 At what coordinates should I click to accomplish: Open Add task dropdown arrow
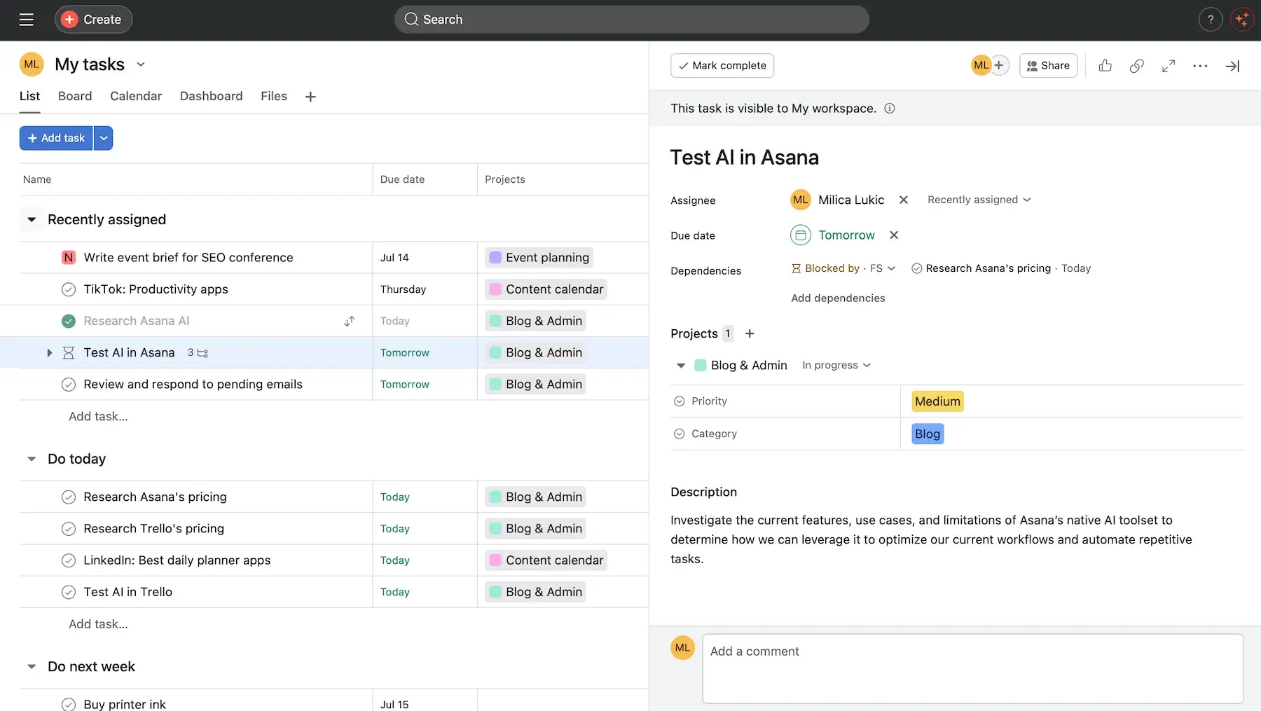pos(104,138)
